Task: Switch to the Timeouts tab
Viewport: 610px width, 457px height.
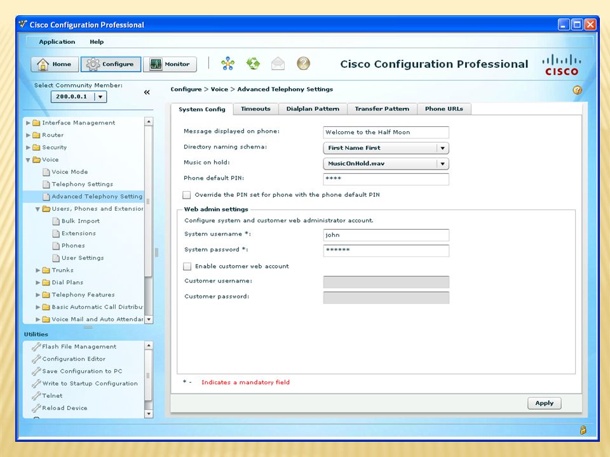Action: click(x=255, y=109)
